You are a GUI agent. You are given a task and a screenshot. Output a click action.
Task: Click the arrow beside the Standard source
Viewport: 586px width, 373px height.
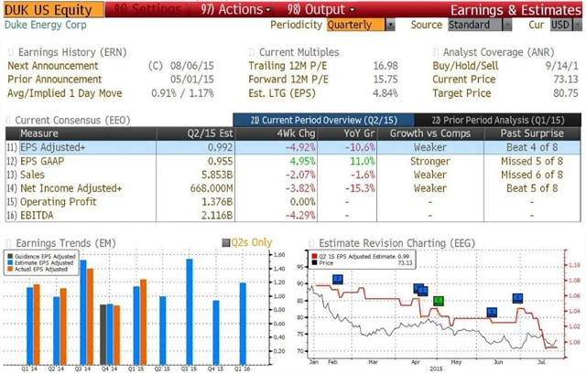pos(507,25)
